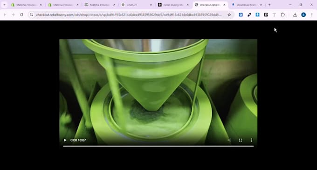Open the eyedropper color picker extension
This screenshot has height=170, width=317.
pos(249,14)
